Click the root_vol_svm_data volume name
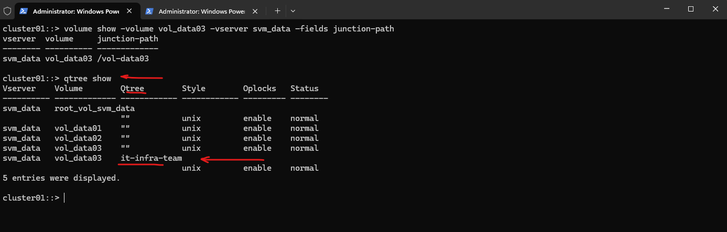The image size is (727, 232). (94, 108)
